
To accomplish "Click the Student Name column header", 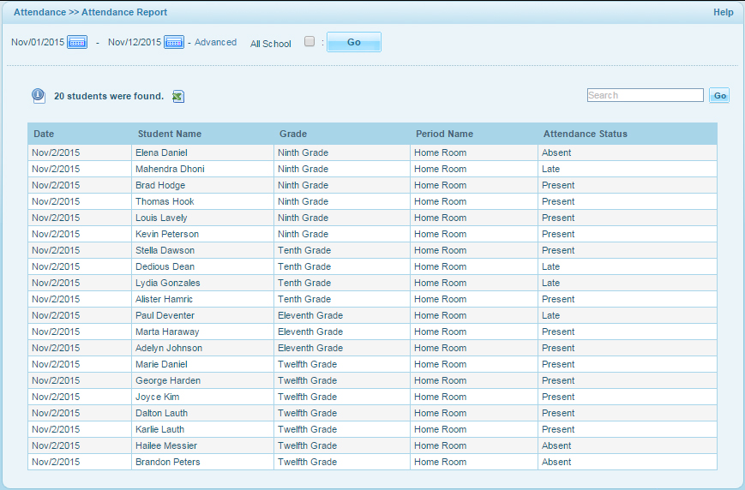I will (170, 134).
